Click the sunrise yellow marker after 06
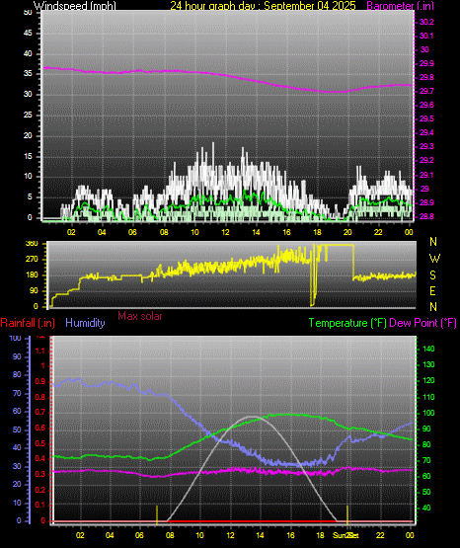Screen dimensions: 460x548 (157, 514)
